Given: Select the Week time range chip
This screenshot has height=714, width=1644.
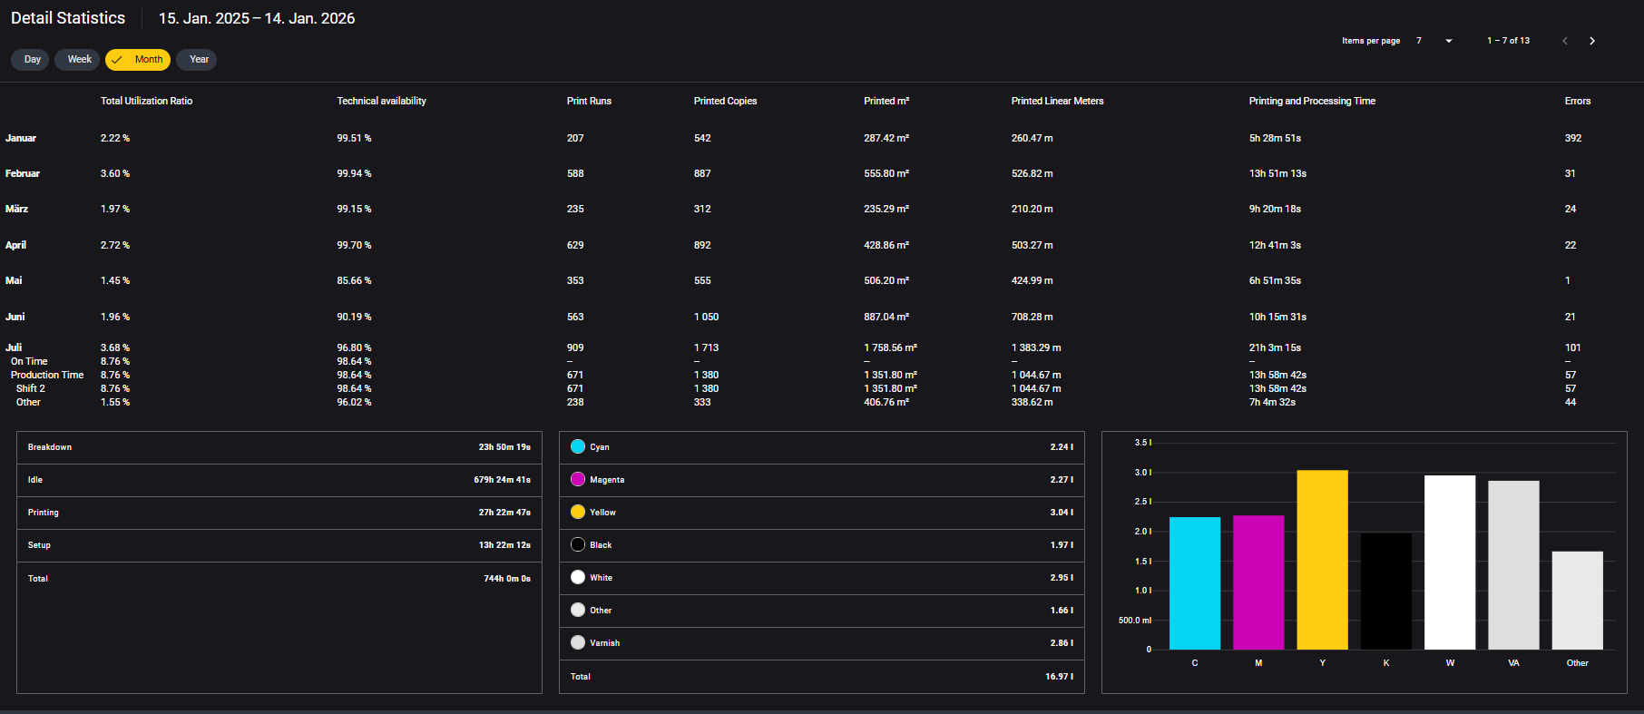Looking at the screenshot, I should pos(78,60).
